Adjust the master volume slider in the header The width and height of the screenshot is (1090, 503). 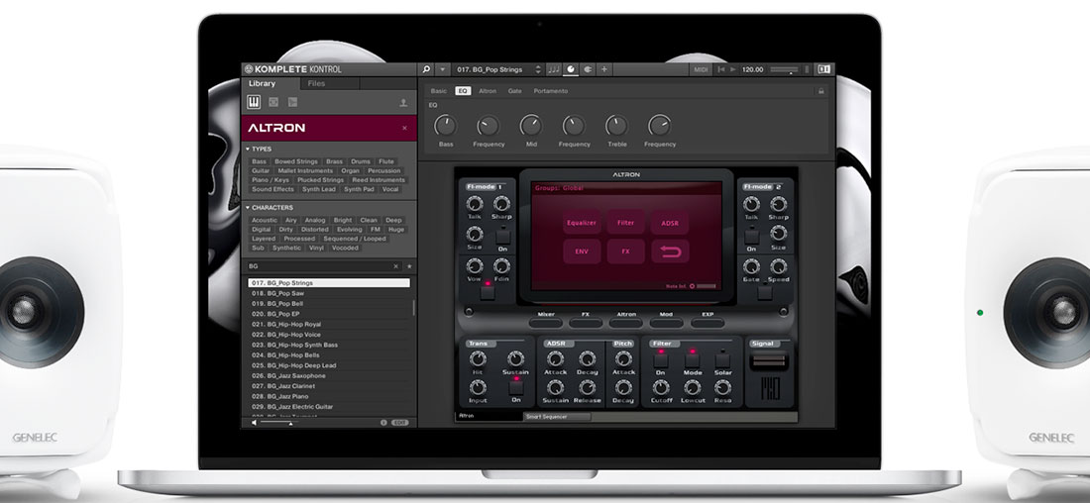tap(785, 69)
